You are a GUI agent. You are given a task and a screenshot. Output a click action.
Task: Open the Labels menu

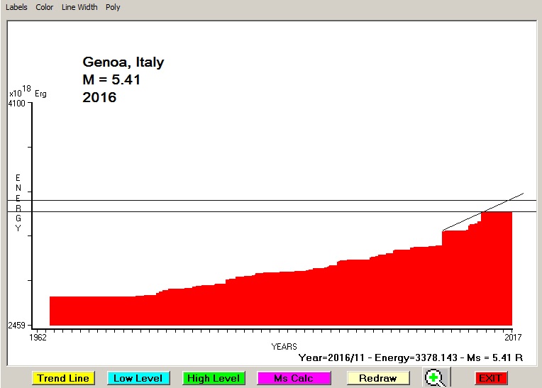point(16,7)
